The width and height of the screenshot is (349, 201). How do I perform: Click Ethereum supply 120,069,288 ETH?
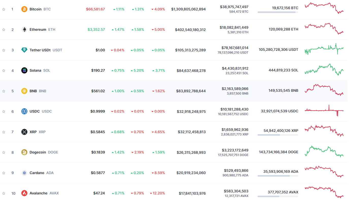pyautogui.click(x=284, y=29)
